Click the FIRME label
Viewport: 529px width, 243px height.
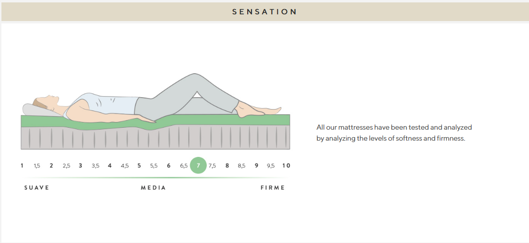point(273,188)
